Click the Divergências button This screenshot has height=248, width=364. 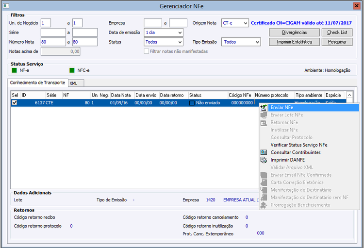click(x=295, y=33)
